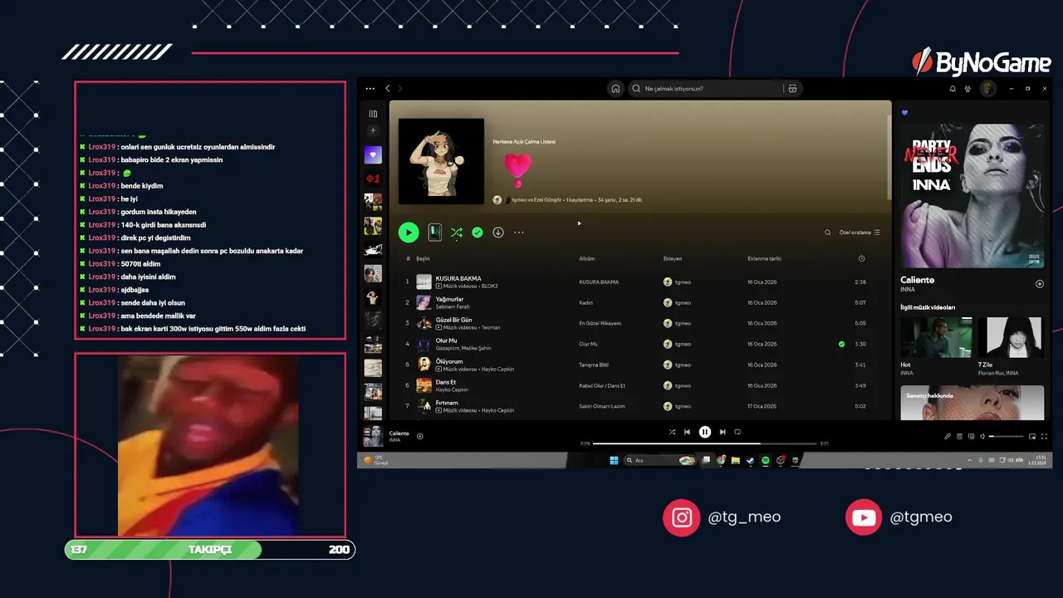Create new playlist with plus icon
The width and height of the screenshot is (1063, 598).
coord(373,130)
